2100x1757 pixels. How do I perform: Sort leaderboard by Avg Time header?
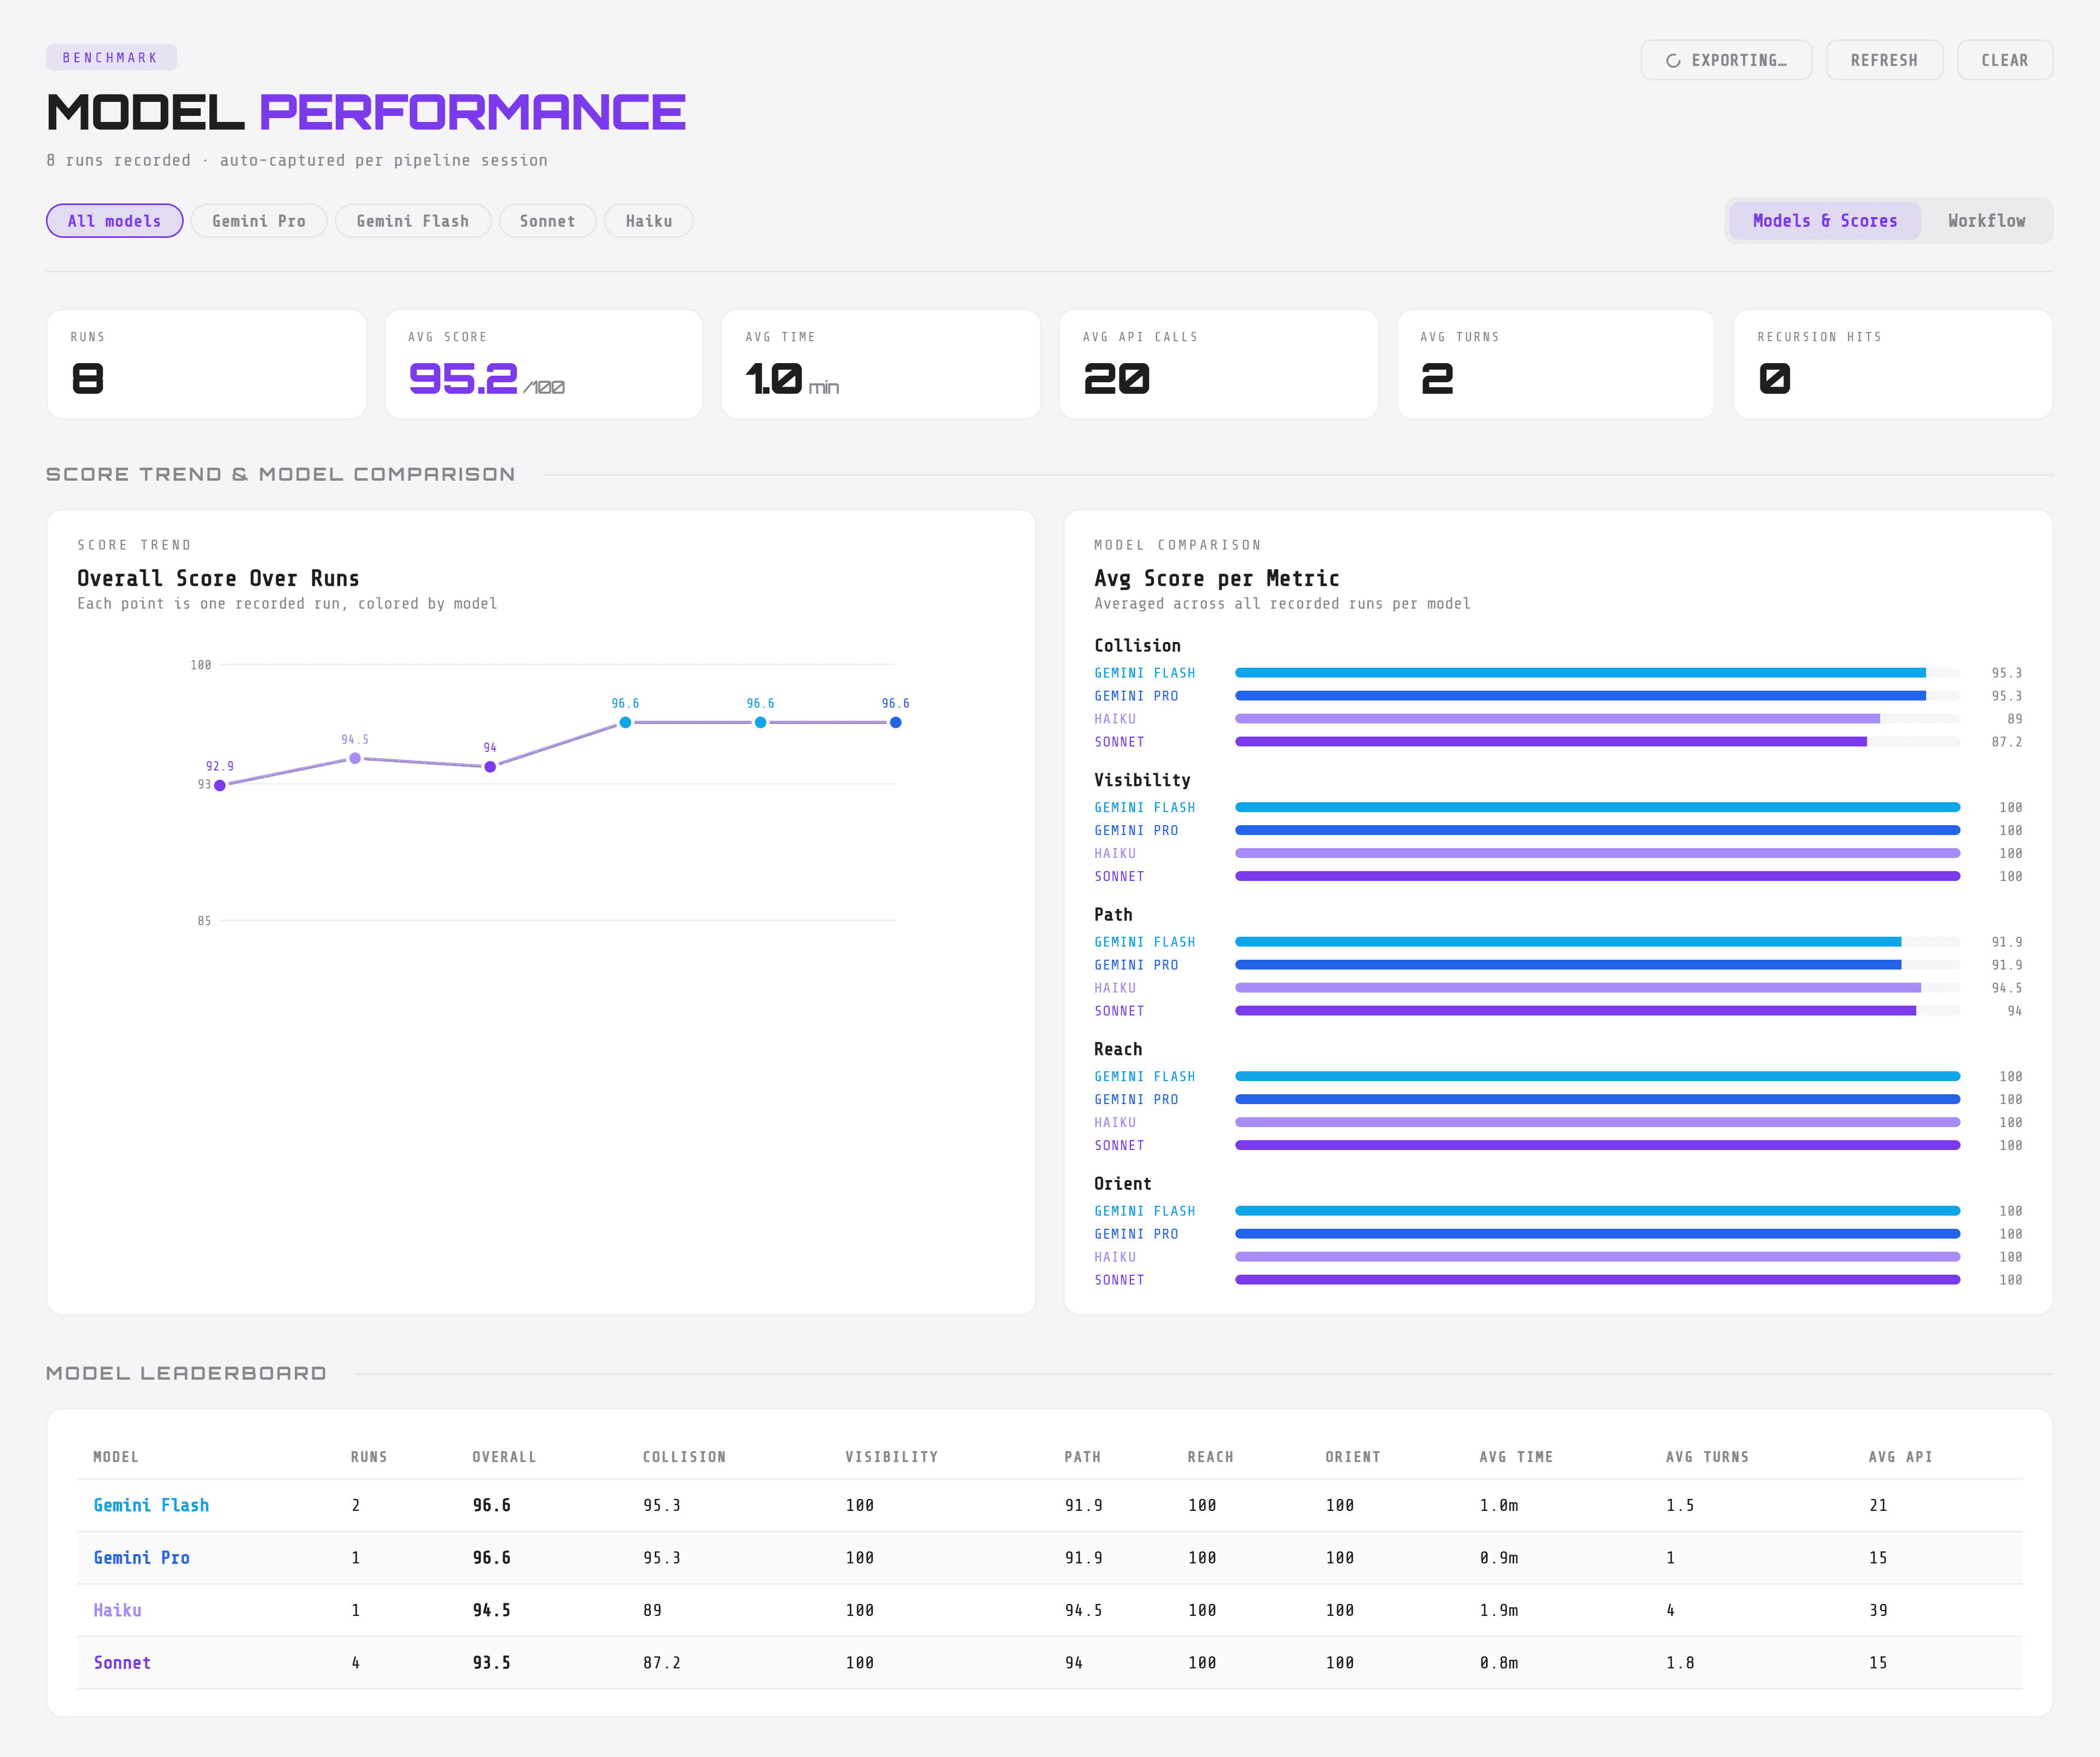pos(1516,1457)
